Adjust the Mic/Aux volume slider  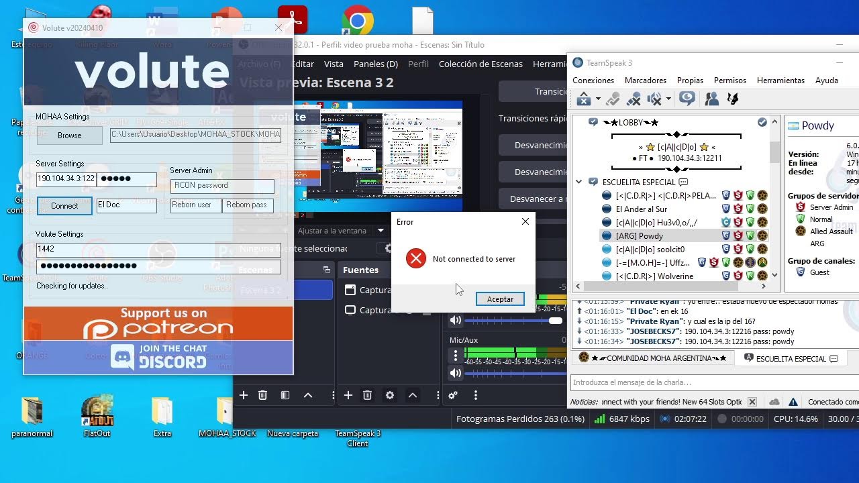(x=515, y=373)
